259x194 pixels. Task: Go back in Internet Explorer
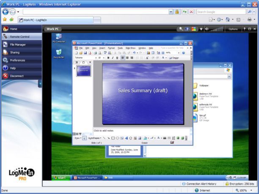tap(5, 12)
